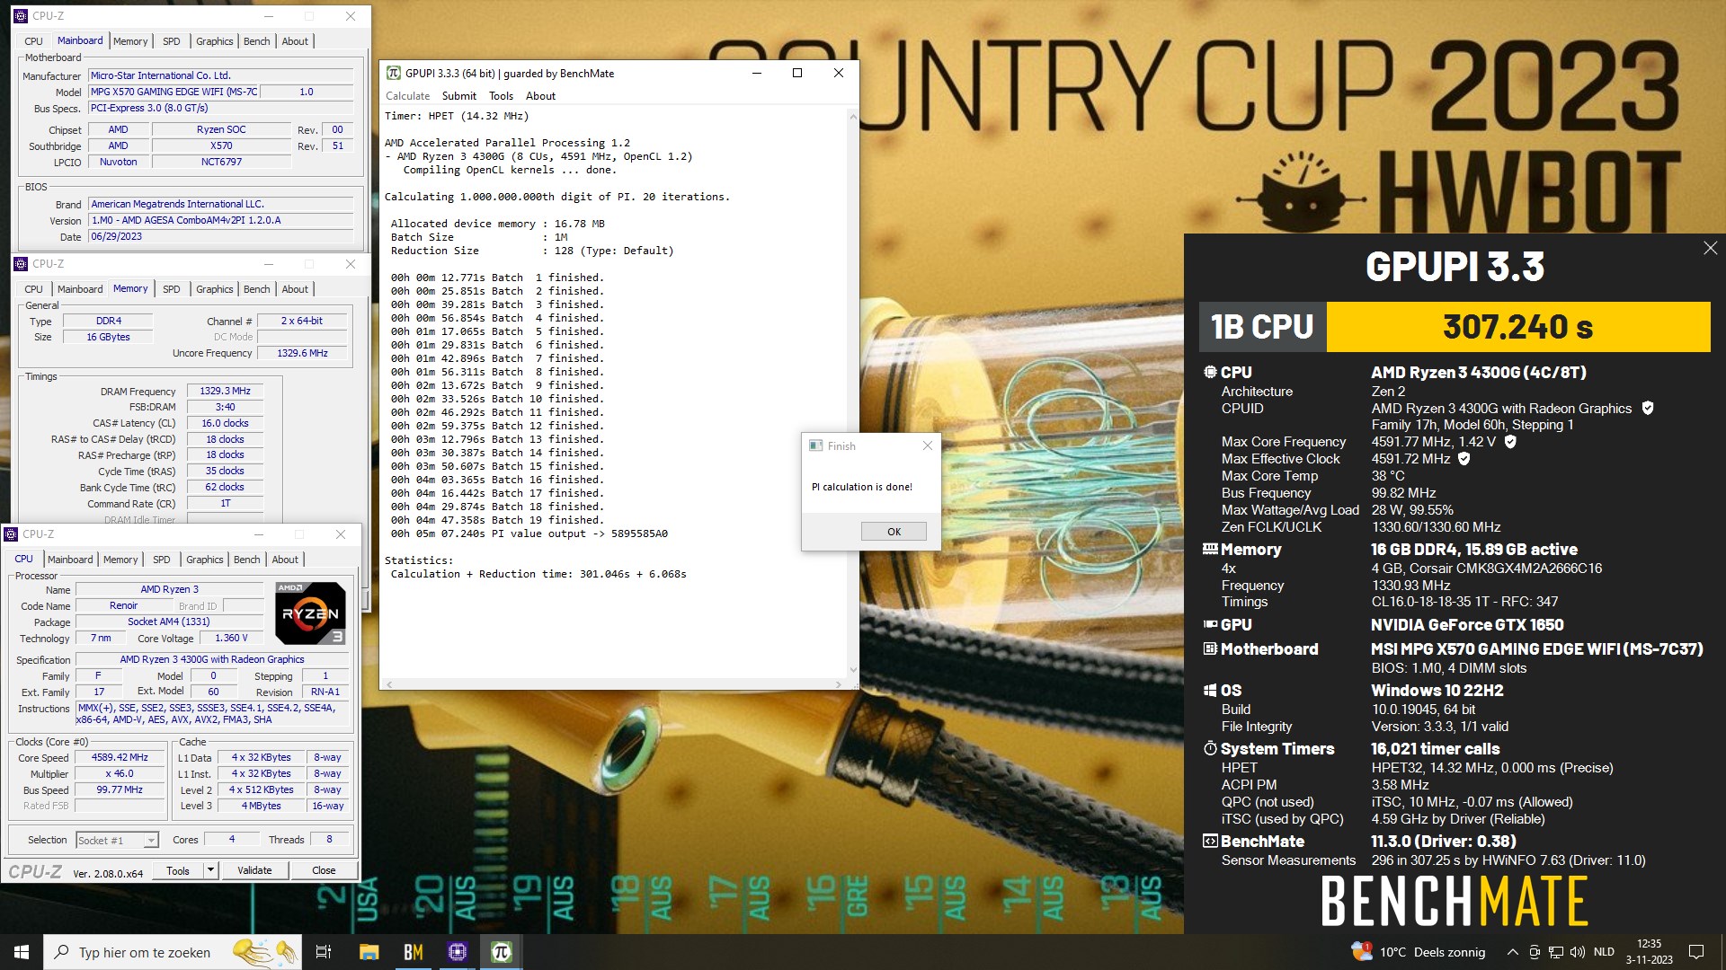The width and height of the screenshot is (1726, 970).
Task: Open the notification center icon
Action: (1696, 952)
